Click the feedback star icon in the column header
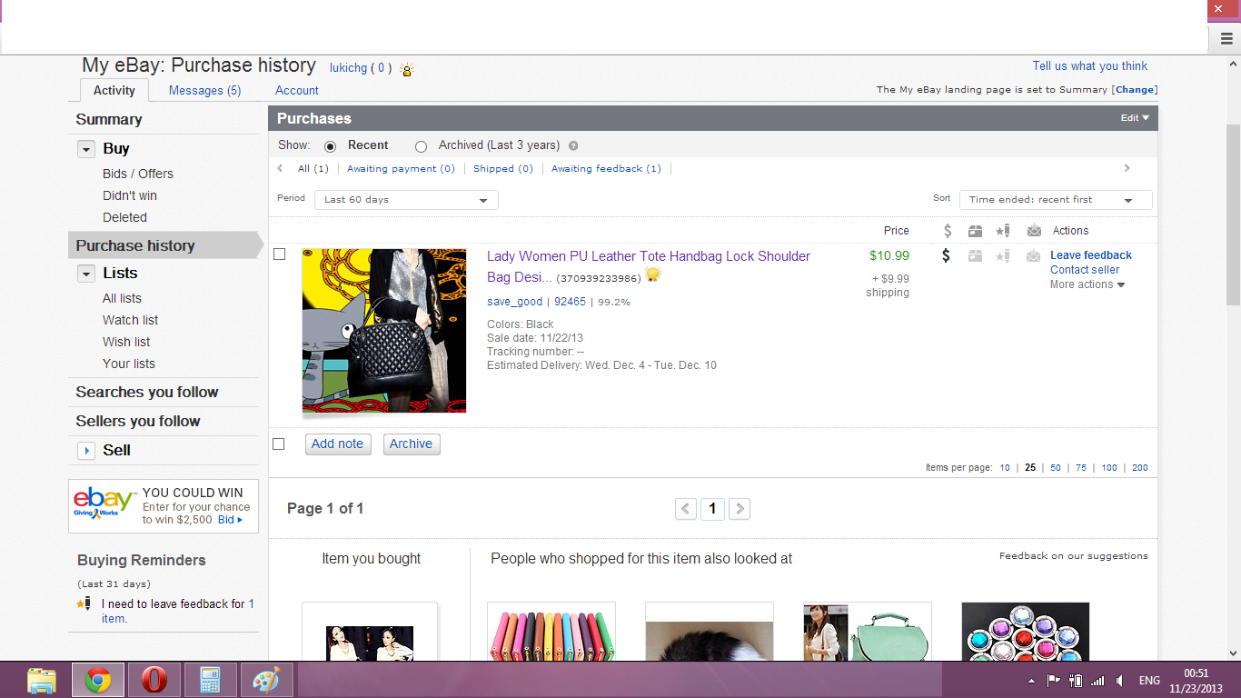1241x698 pixels. 1003,231
